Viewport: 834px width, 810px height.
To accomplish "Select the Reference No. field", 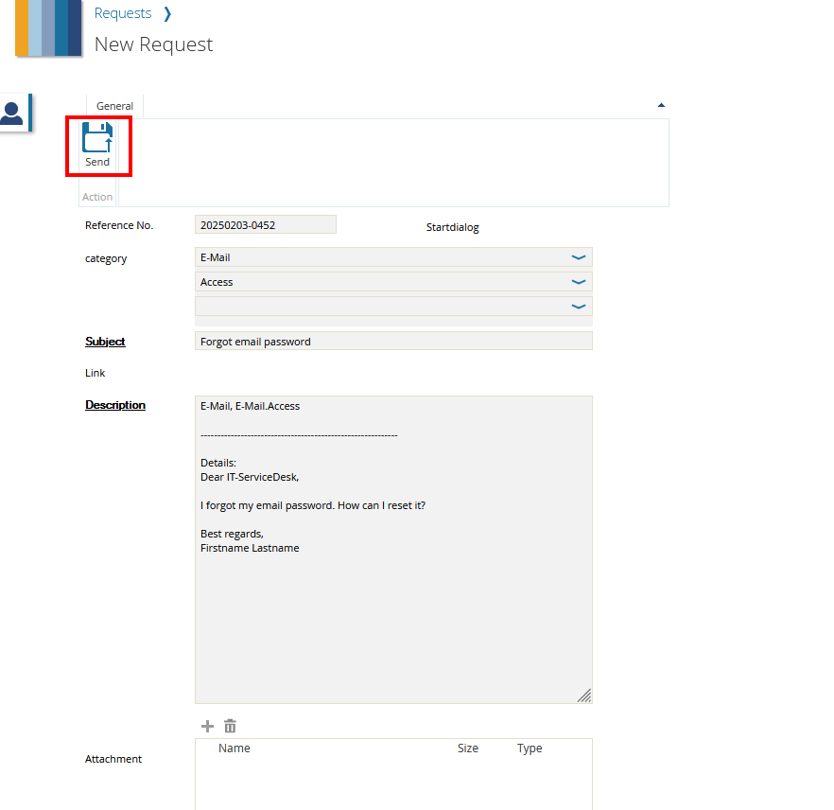I will 265,224.
